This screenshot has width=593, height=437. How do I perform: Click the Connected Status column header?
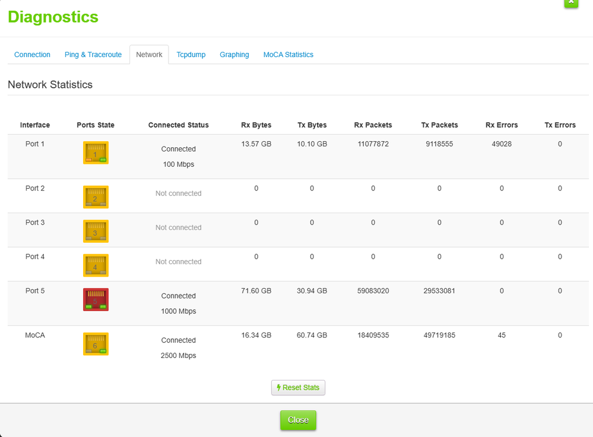click(x=178, y=125)
